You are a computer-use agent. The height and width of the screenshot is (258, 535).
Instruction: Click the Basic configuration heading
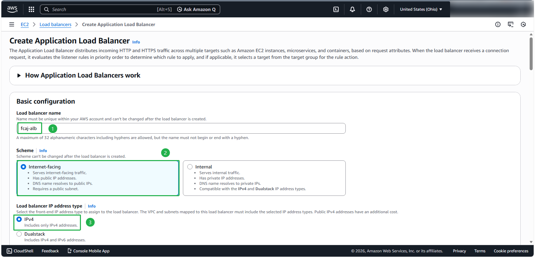tap(46, 101)
